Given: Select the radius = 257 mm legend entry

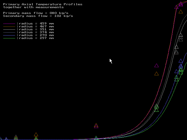Looking at the screenshot, I should tap(35, 38).
